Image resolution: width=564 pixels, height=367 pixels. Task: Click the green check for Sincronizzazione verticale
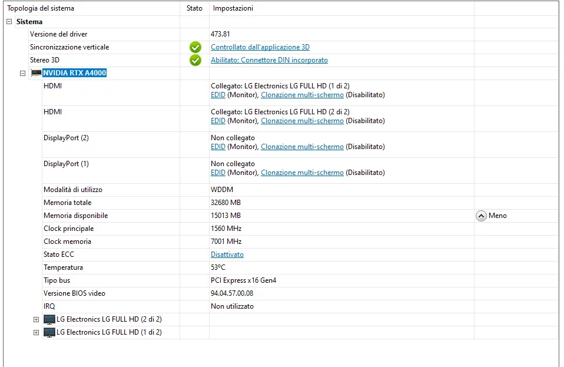point(195,47)
